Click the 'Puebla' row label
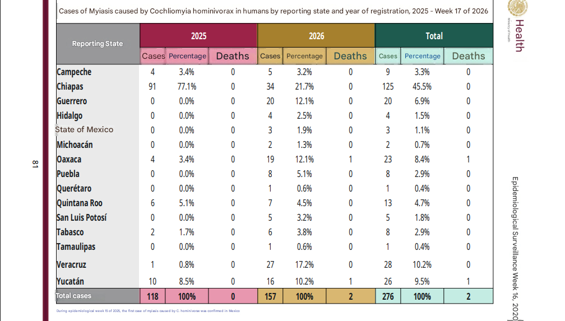The image size is (565, 321). click(x=68, y=174)
